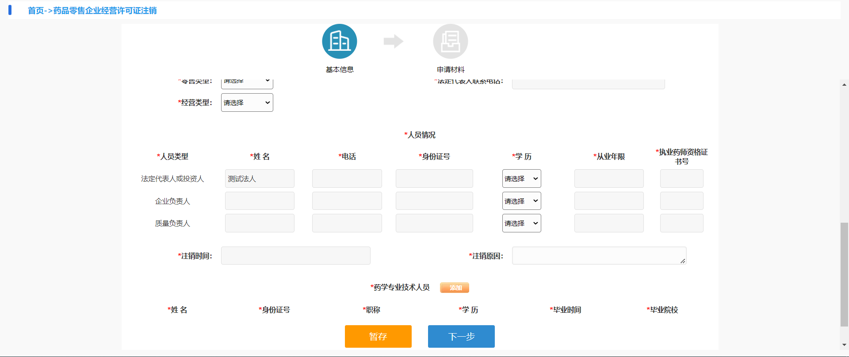This screenshot has width=849, height=357.
Task: Click 质量负责人 电话 input field
Action: click(x=347, y=223)
